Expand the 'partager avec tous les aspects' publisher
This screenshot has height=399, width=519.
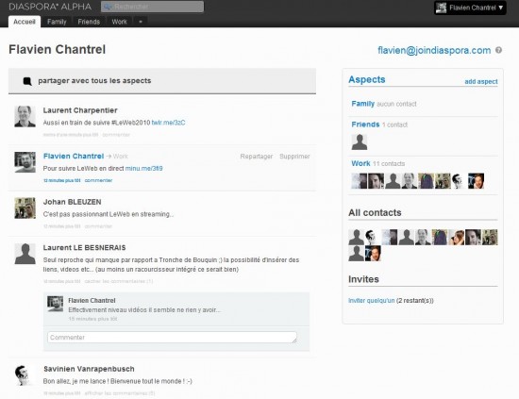tap(162, 81)
